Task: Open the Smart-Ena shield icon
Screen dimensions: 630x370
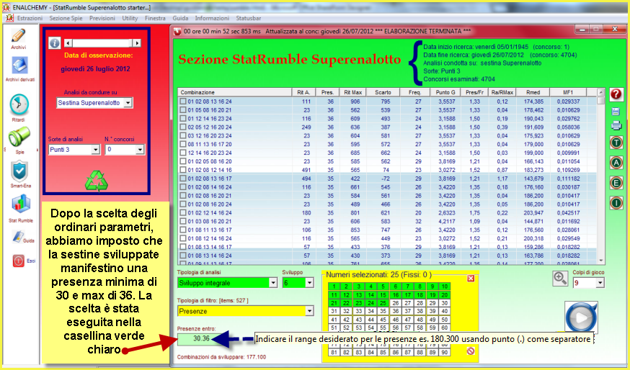Action: [19, 171]
